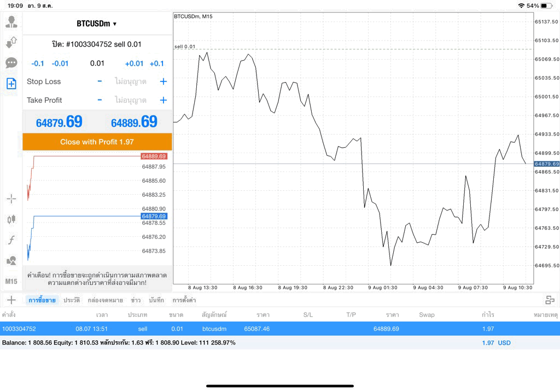560x391 pixels.
Task: Click Close with Profit 1.97 button
Action: click(x=97, y=142)
